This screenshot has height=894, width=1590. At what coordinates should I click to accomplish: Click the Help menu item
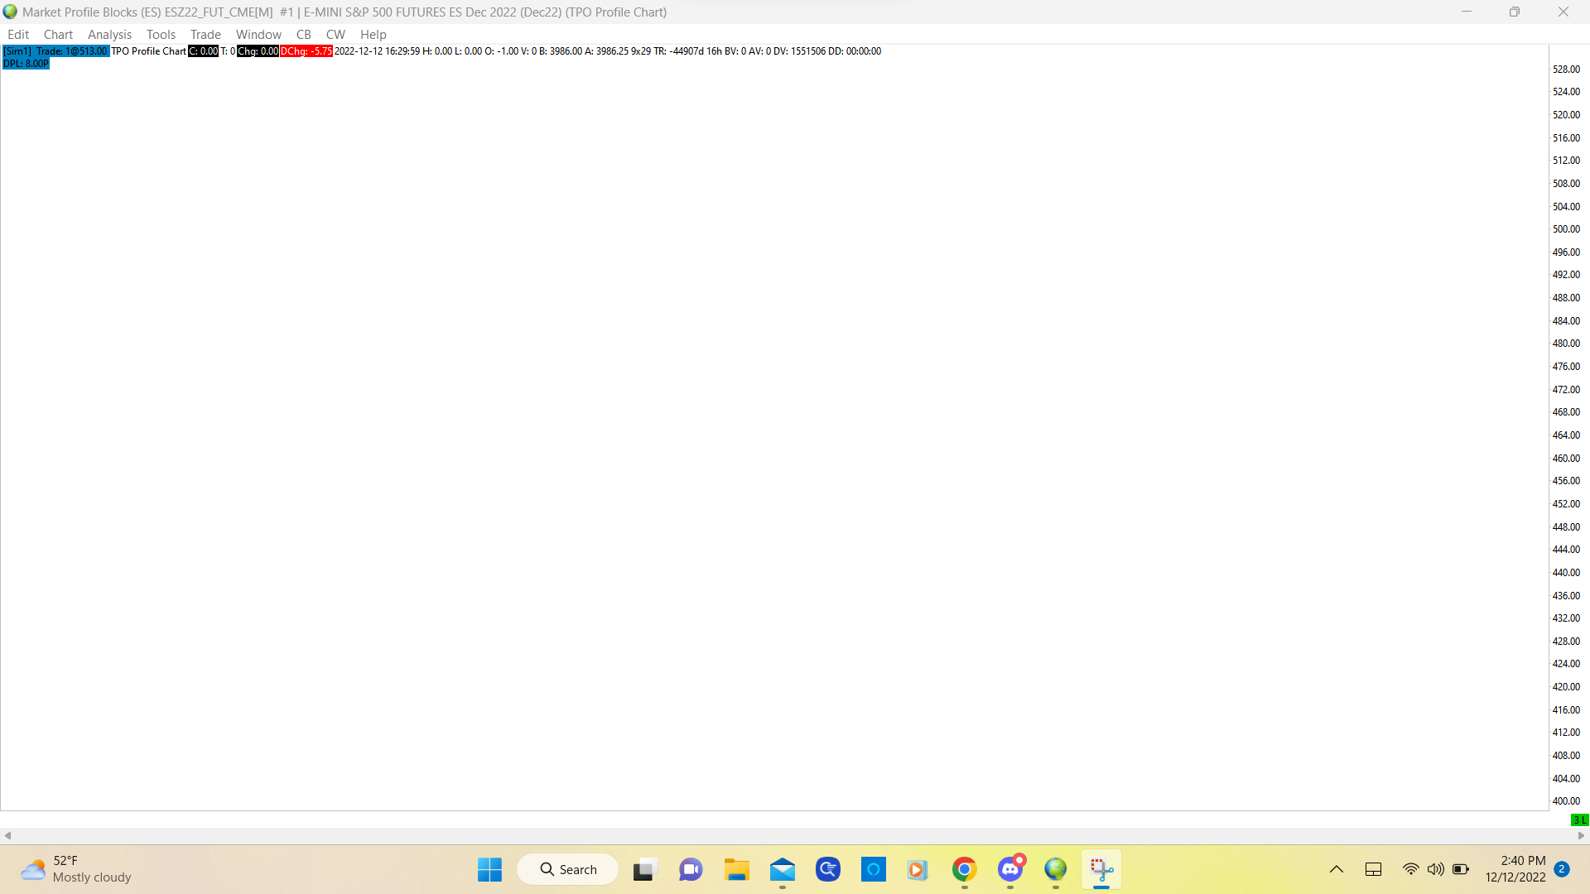(x=373, y=35)
